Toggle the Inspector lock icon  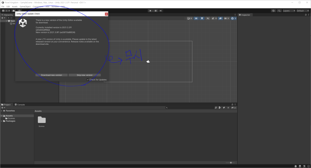coord(306,15)
